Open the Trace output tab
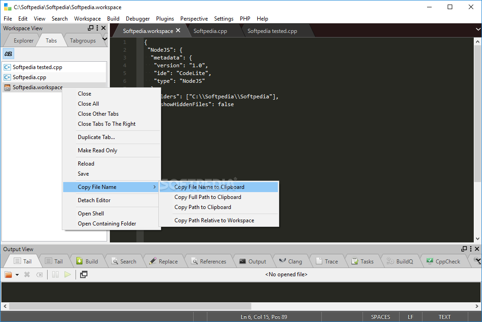The image size is (482, 322). 327,262
